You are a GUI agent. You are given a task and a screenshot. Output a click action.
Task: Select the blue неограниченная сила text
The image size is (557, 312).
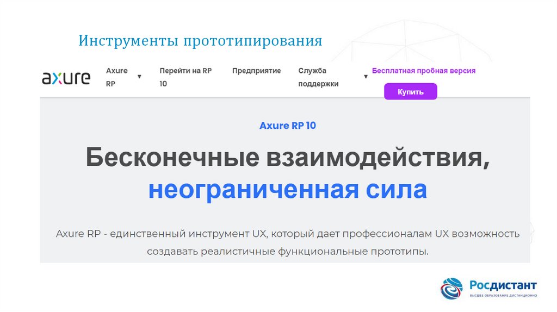[287, 190]
